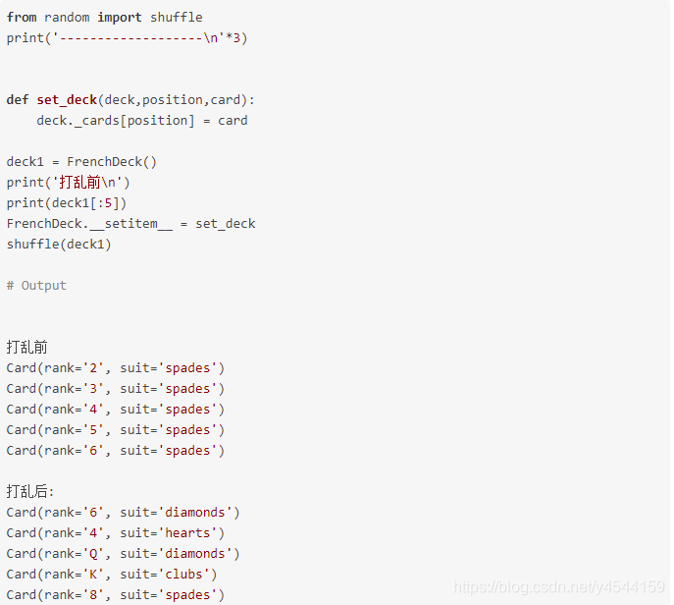Click the CSDN blog URL watermark
Viewport: 674px width, 605px height.
tap(559, 587)
